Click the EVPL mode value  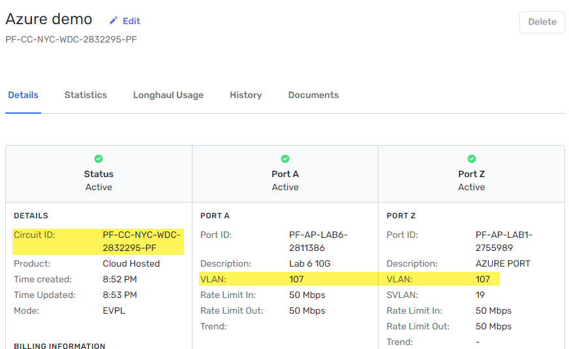[114, 311]
